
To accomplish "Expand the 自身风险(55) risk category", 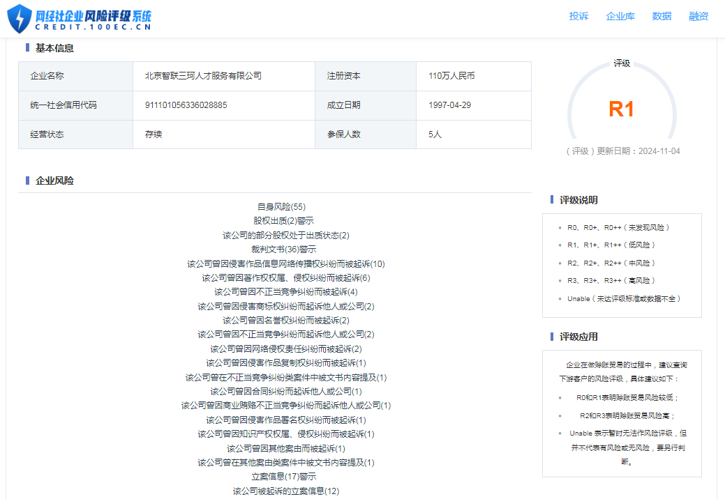I will point(281,207).
